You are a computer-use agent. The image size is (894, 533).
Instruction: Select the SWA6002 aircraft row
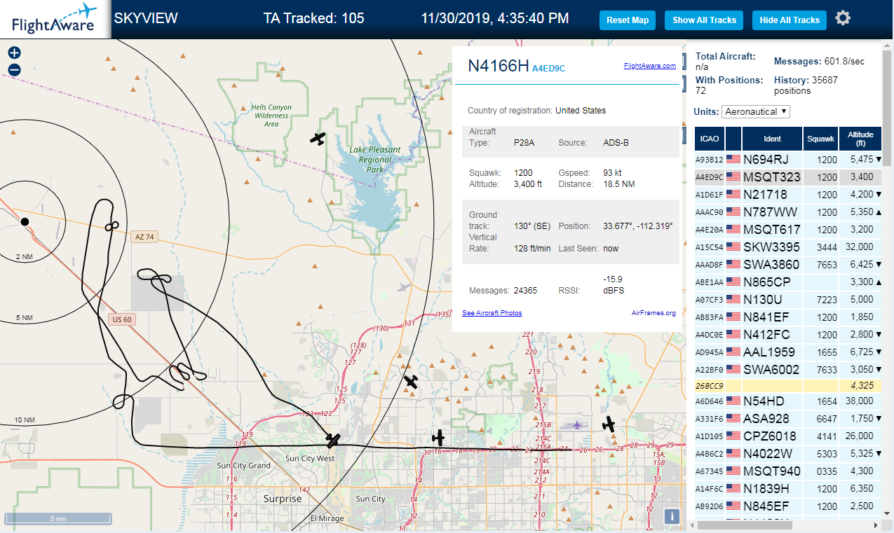point(788,369)
